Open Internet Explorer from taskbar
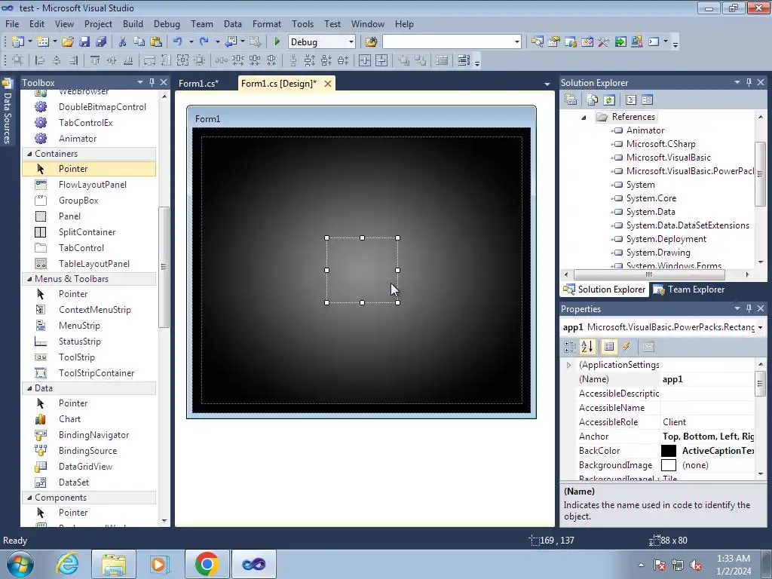772x579 pixels. tap(67, 564)
